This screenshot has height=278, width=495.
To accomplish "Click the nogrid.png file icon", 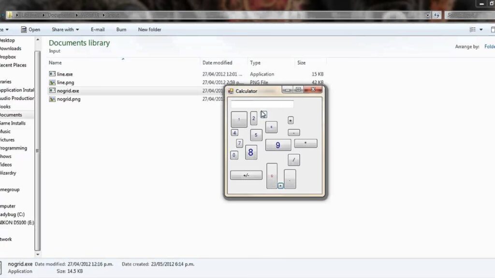I will click(52, 99).
